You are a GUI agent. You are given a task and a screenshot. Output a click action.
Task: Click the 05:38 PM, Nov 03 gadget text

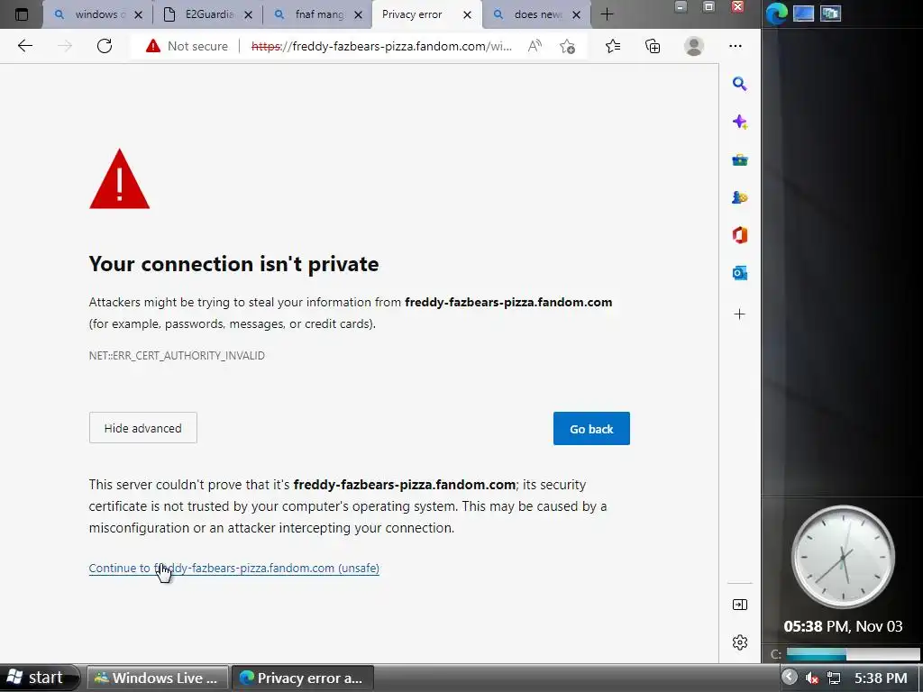tap(843, 626)
